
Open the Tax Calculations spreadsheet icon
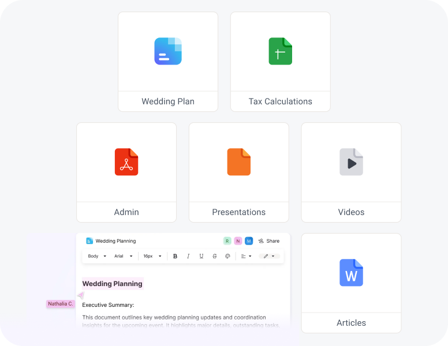point(280,51)
